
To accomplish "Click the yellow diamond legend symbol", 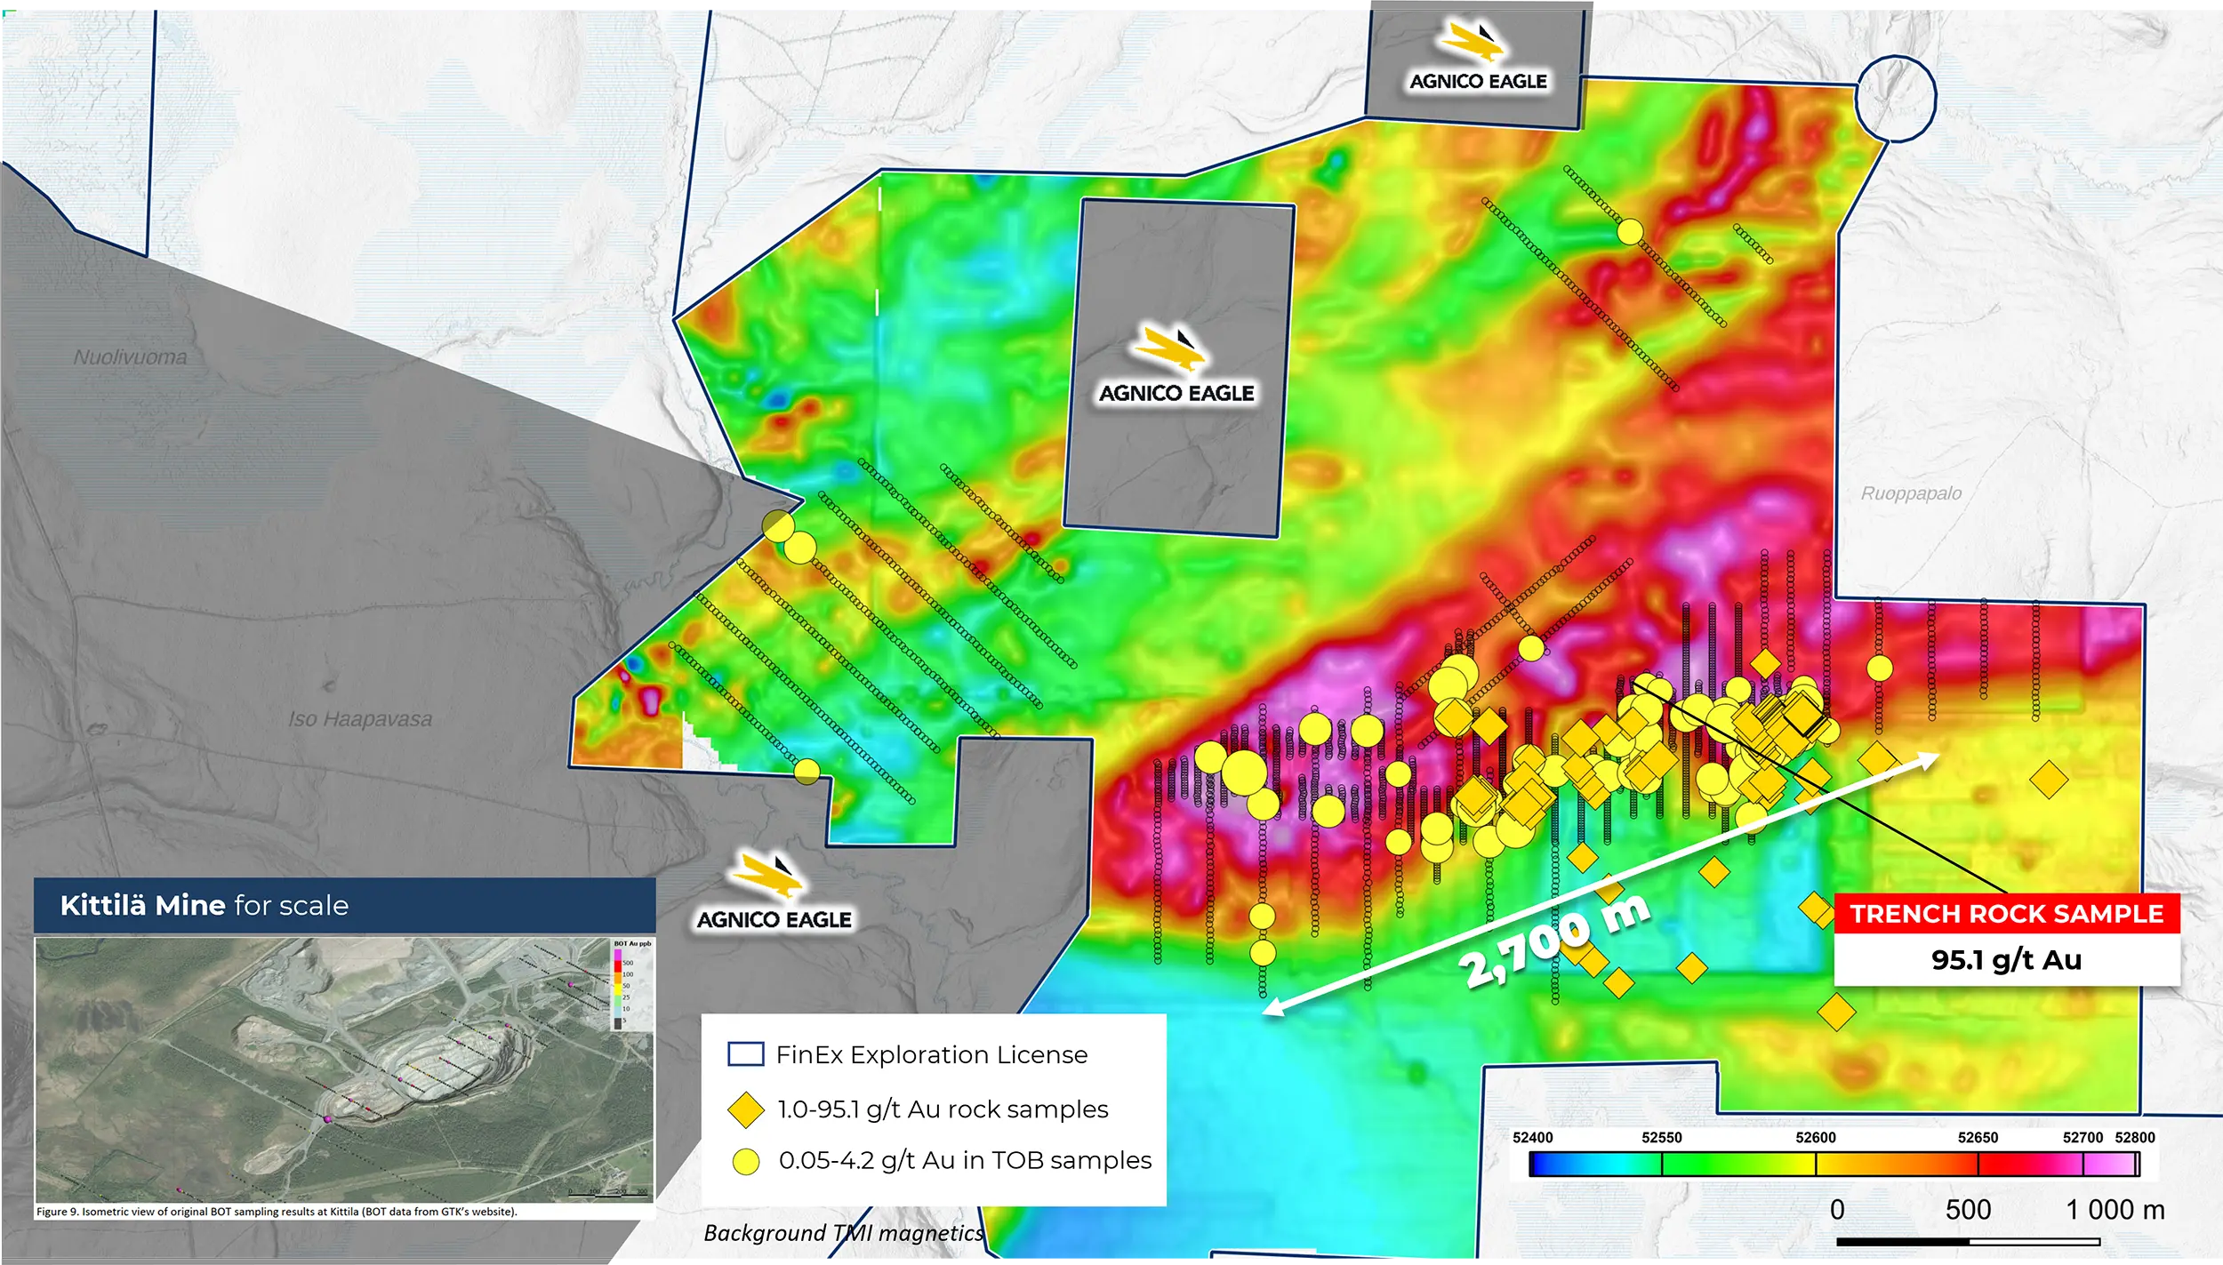I will pos(745,1109).
